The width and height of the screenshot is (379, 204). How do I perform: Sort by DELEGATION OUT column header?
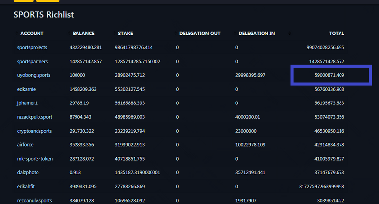click(200, 34)
